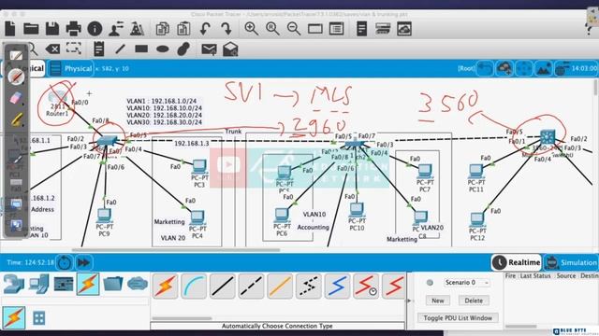
Task: Pick Serial DCE cable with clock
Action: tap(366, 287)
